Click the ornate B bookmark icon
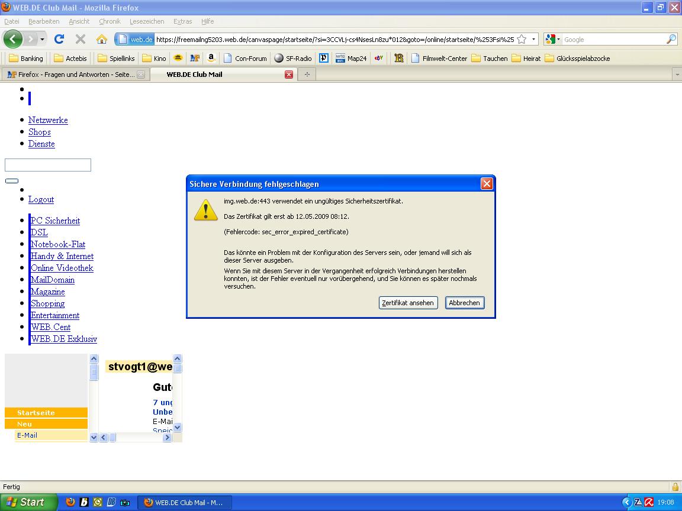Image resolution: width=682 pixels, height=511 pixels. point(399,58)
